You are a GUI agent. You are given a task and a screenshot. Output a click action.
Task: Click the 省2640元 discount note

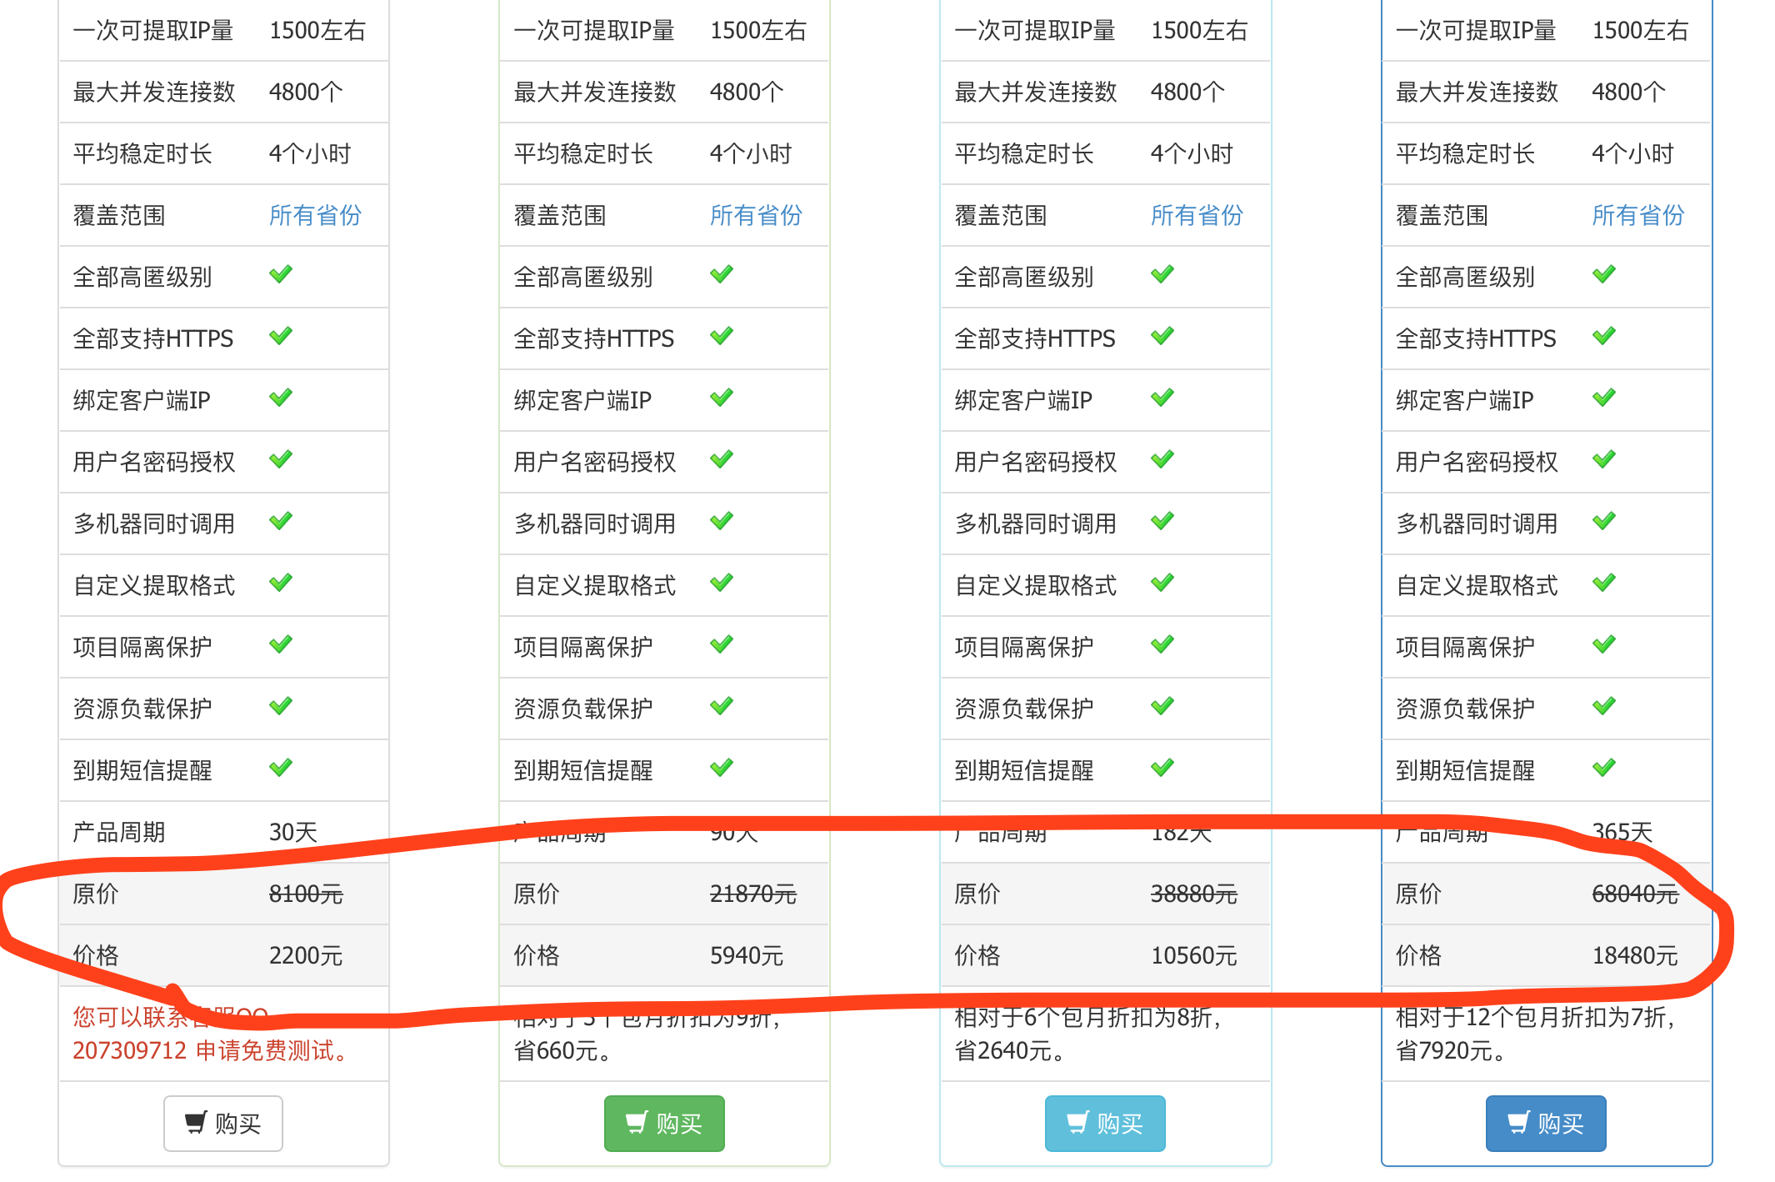tap(1010, 1050)
